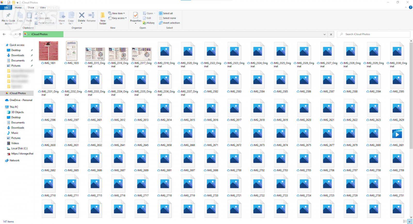413x224 pixels.
Task: Open the Help question mark icon
Action: click(410, 7)
